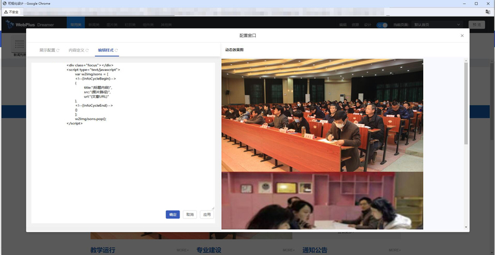Open 新闻类 in the WebPlus top bar
Viewport: 495px width, 255px height.
(94, 25)
